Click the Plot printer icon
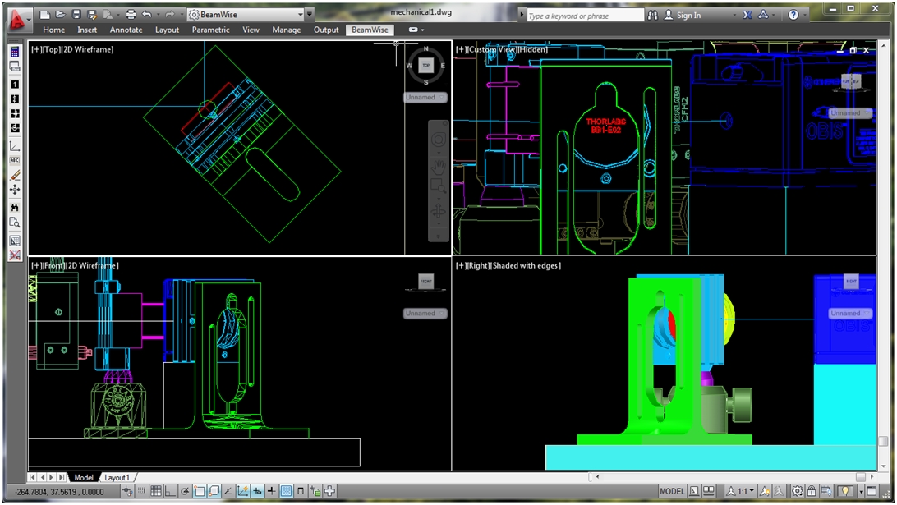The height and width of the screenshot is (505, 897). coord(130,15)
